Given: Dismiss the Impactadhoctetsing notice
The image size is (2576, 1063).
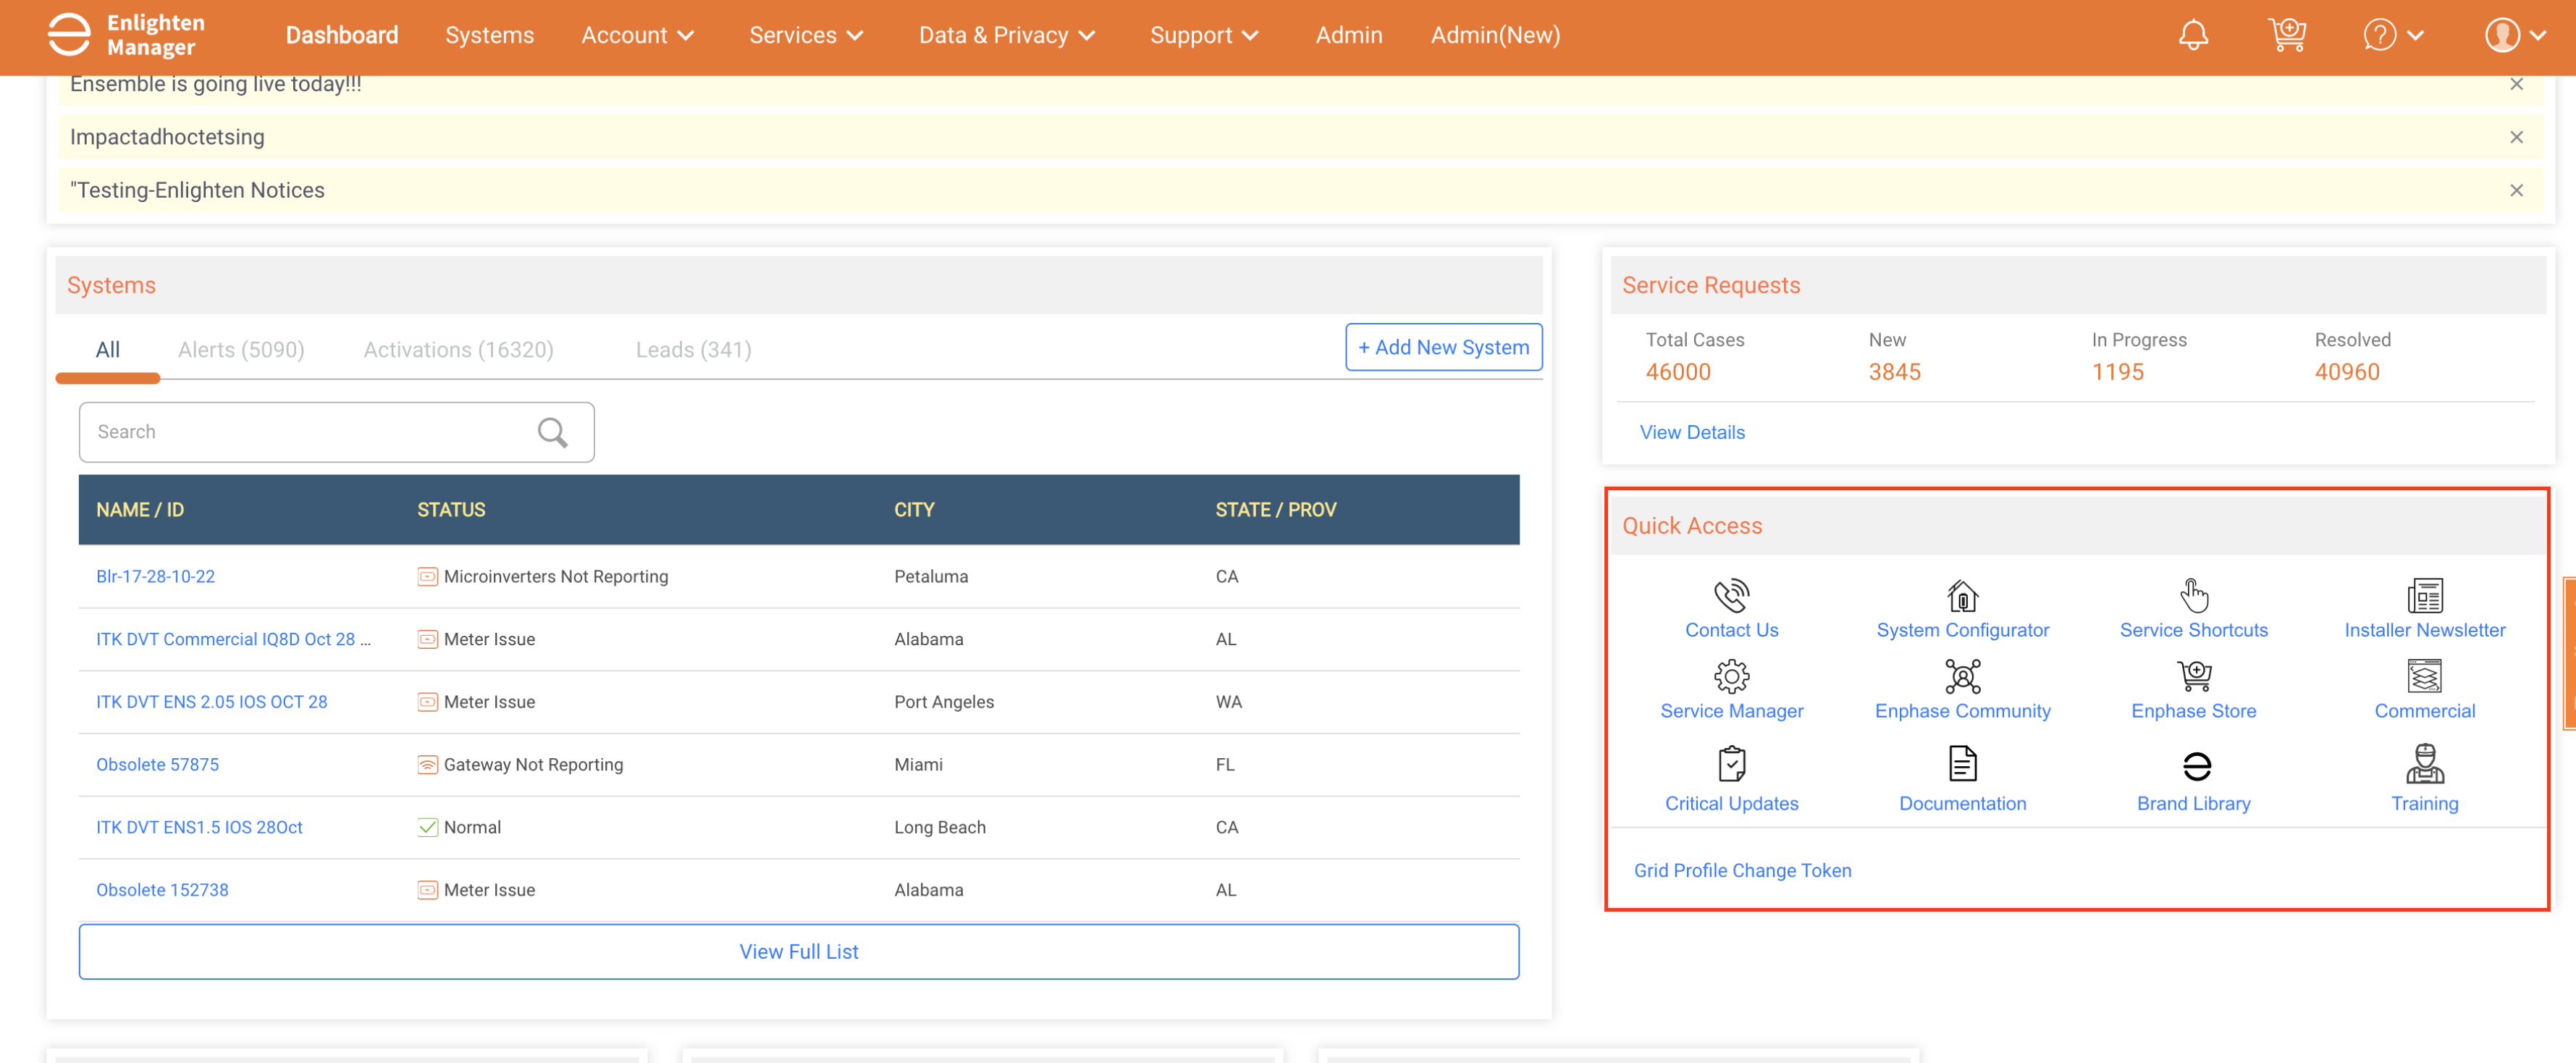Looking at the screenshot, I should [x=2516, y=137].
